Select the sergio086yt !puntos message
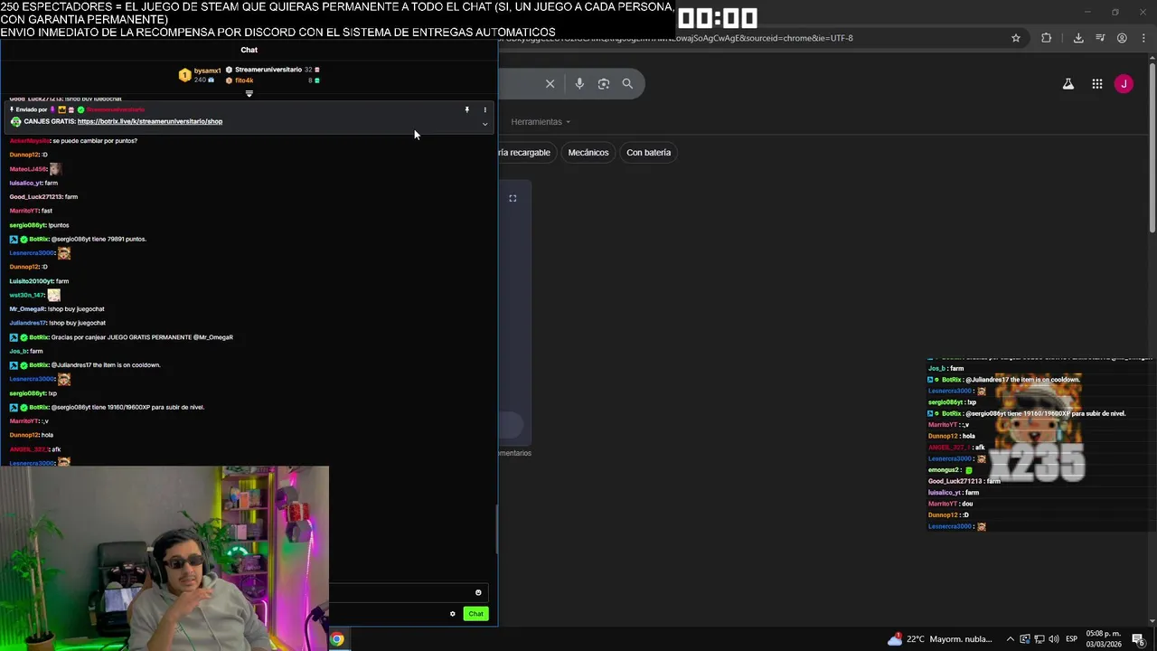 click(x=40, y=225)
